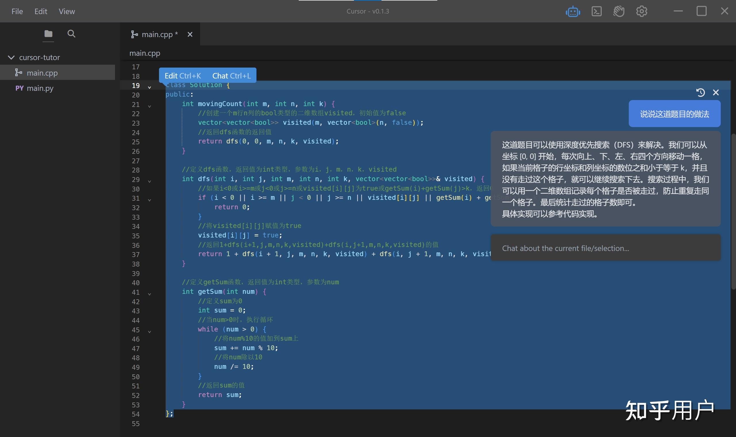Open the AI robot assistant icon in title bar
This screenshot has width=736, height=437.
coord(572,11)
